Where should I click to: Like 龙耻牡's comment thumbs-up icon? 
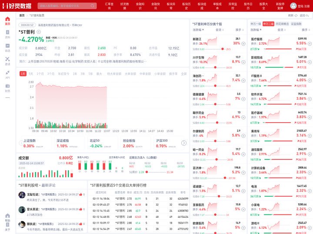tap(81, 194)
